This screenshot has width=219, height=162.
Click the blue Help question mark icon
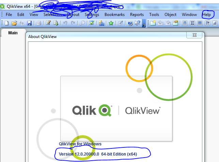130,23
